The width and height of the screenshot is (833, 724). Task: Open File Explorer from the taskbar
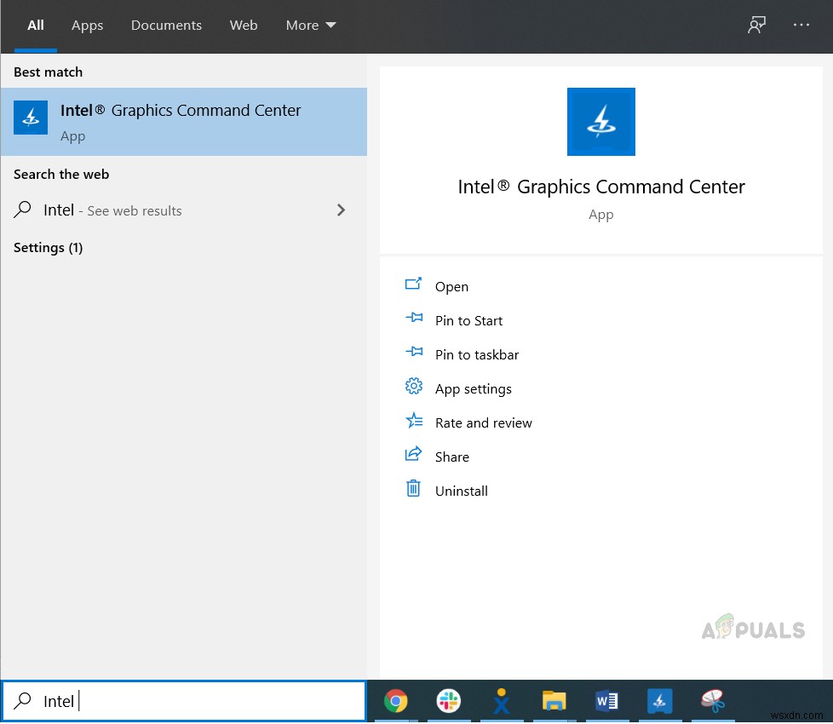point(554,701)
